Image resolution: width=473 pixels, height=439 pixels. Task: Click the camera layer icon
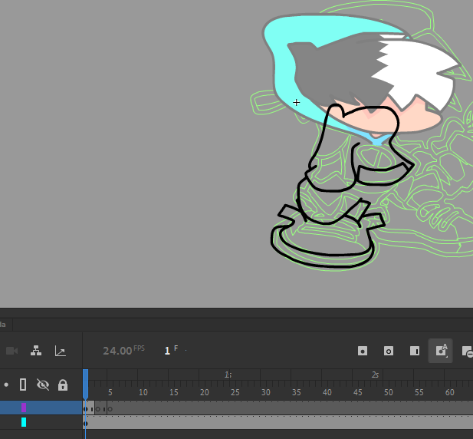pyautogui.click(x=11, y=351)
